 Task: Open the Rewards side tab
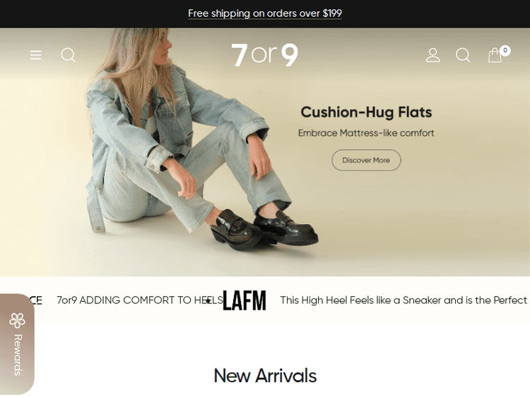point(17,343)
